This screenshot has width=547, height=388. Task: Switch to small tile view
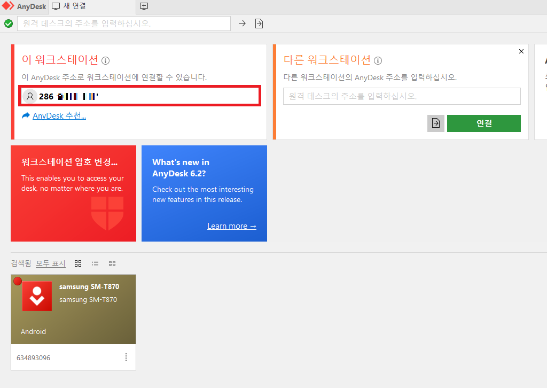112,263
